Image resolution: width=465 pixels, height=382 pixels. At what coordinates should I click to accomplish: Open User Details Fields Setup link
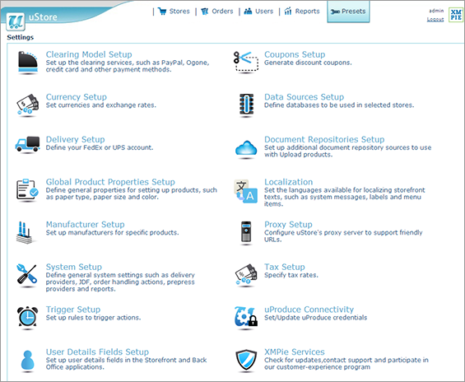click(x=97, y=352)
